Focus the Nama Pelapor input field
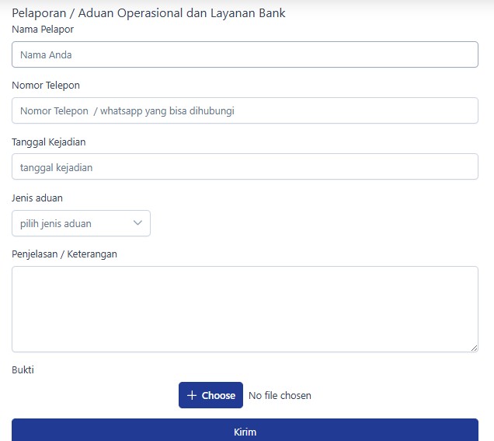The height and width of the screenshot is (441, 494). coord(245,54)
